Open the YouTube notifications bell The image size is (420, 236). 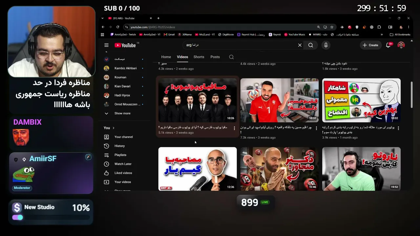click(388, 45)
